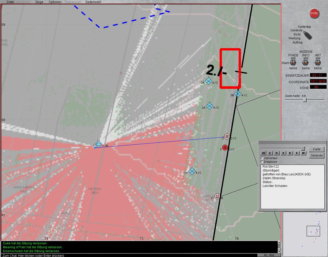This screenshot has width=328, height=257.
Task: Toggle the Zeitverlauf checkbox
Action: (x=262, y=158)
